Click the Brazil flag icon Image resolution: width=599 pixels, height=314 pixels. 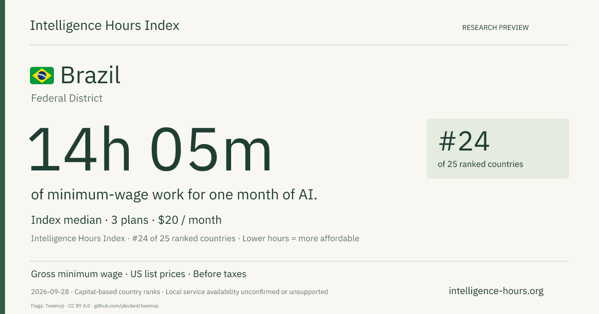tap(42, 76)
